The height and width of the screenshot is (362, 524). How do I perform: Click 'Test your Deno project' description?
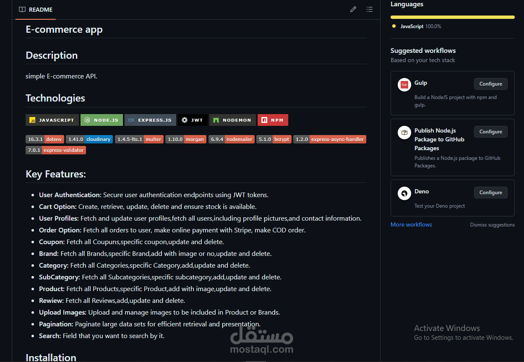(440, 206)
